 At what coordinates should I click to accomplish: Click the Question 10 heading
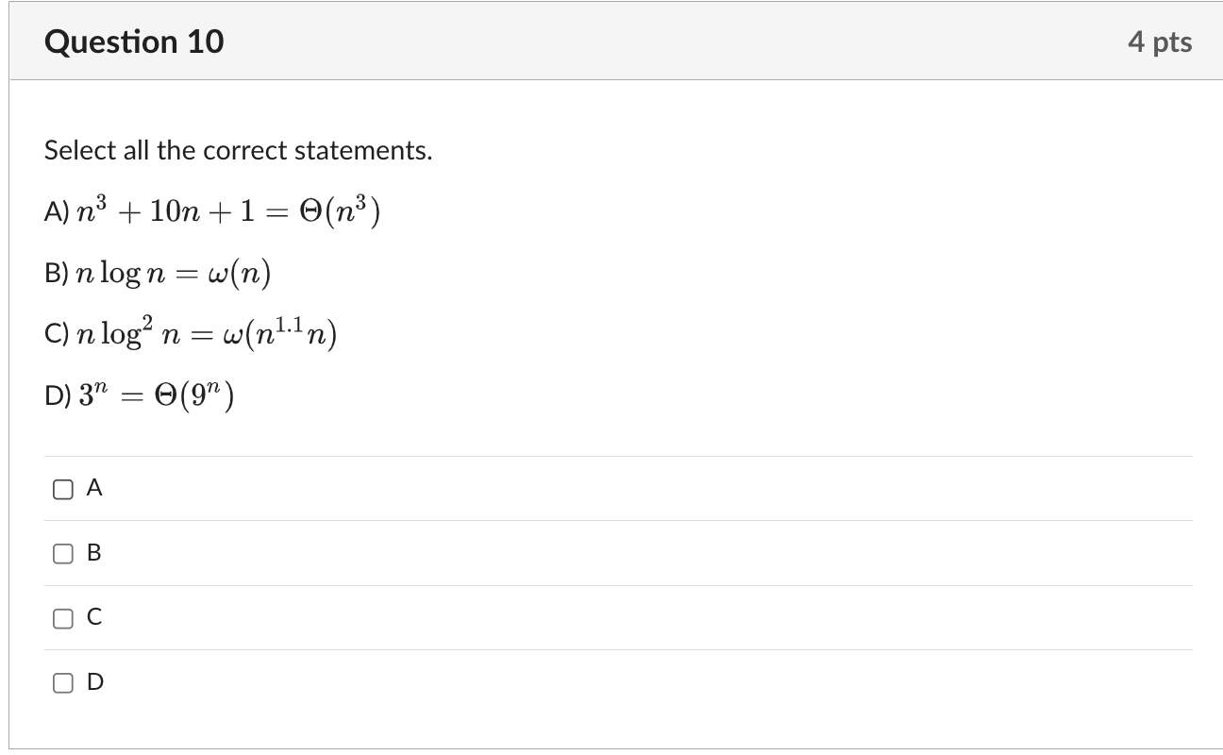click(134, 42)
